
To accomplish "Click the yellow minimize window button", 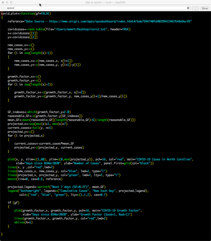I will pyautogui.click(x=7, y=2).
